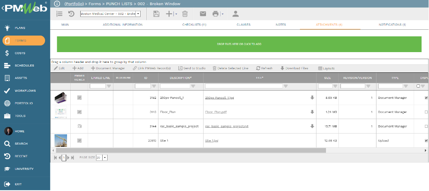Image resolution: width=429 pixels, height=191 pixels.
Task: Toggle the display checkbox for rac_basic_sample_project row
Action: pos(426,126)
